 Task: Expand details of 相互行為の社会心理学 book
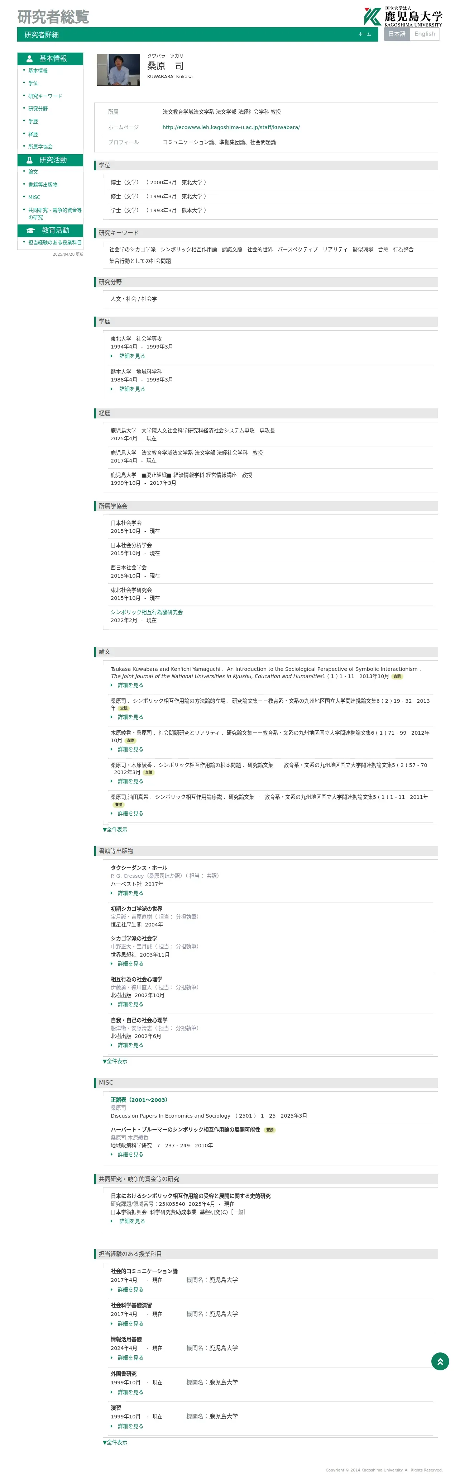[x=131, y=1004]
